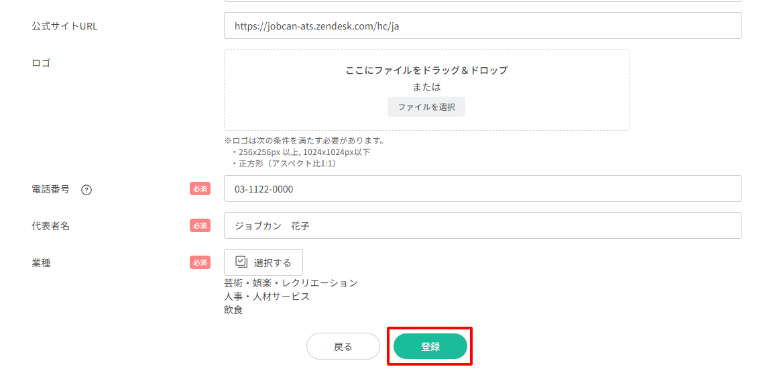Image resolution: width=771 pixels, height=375 pixels.
Task: Click into the 代表者名 text field
Action: [x=482, y=226]
